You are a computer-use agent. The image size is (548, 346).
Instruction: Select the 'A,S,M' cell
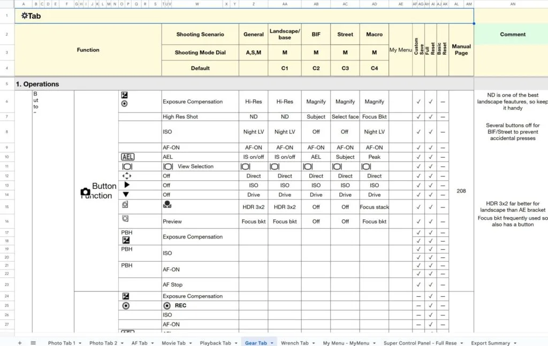[x=253, y=52]
